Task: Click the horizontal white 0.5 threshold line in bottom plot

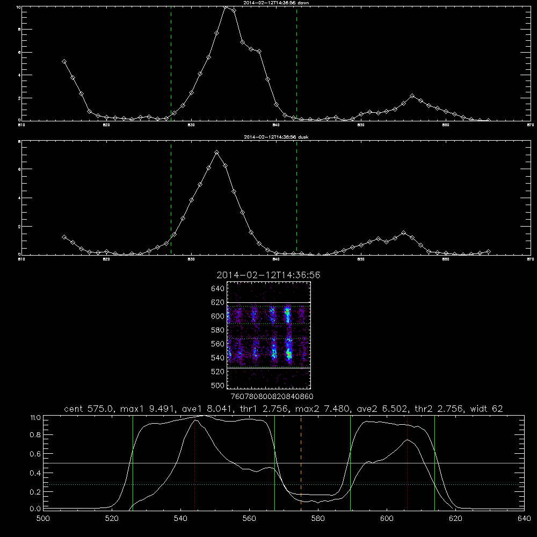Action: [x=284, y=463]
